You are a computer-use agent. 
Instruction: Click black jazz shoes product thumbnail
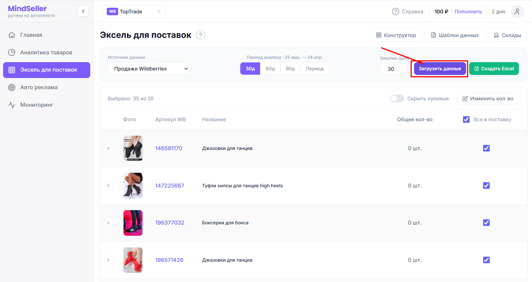coord(133,148)
